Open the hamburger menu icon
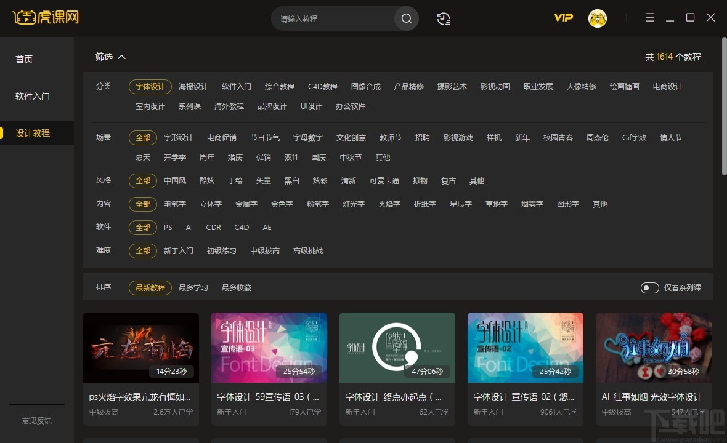The height and width of the screenshot is (443, 727). 649,18
